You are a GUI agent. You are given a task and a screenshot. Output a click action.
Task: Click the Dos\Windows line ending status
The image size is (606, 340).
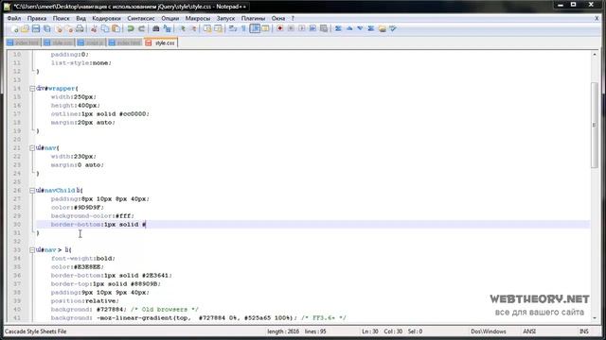(489, 331)
